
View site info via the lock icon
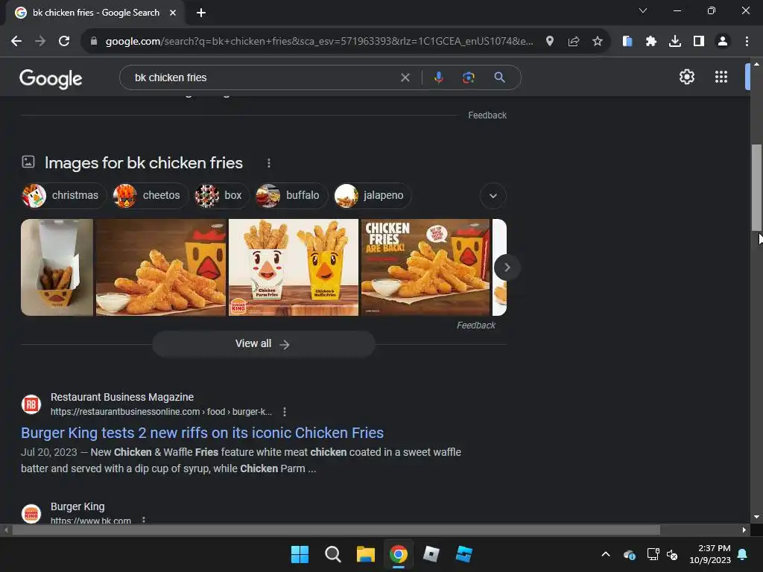pyautogui.click(x=94, y=42)
